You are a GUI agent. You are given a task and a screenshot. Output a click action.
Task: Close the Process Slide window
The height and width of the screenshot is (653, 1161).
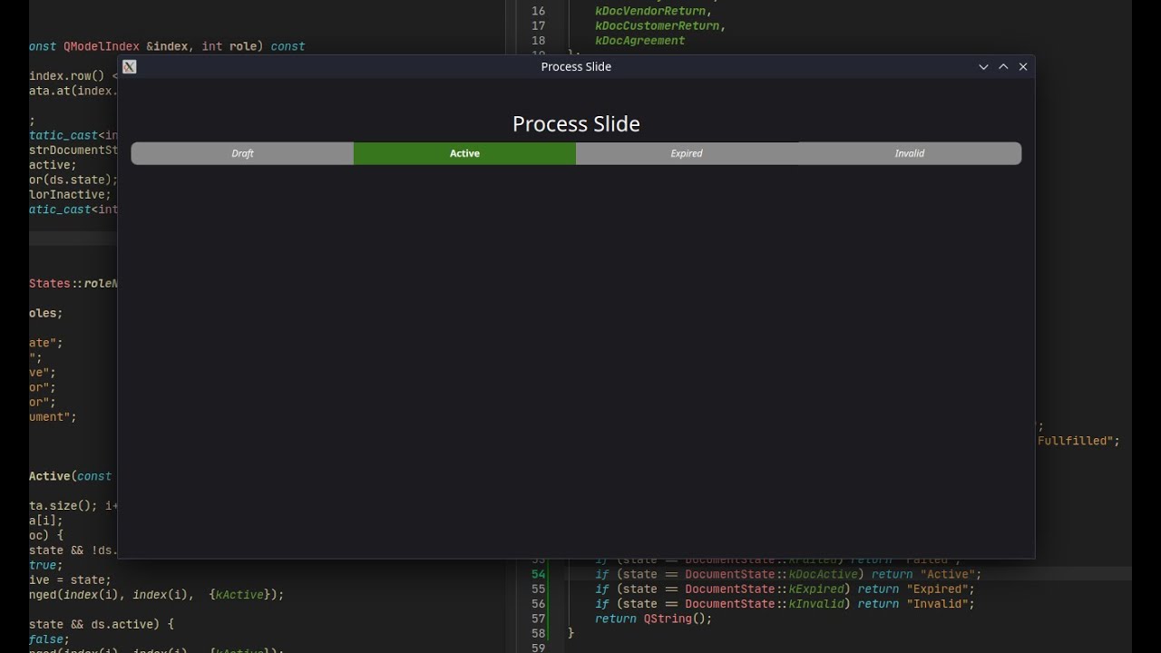tap(1023, 66)
